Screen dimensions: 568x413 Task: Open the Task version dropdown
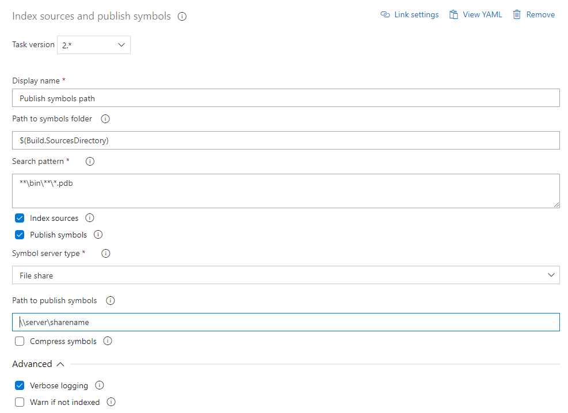(x=94, y=45)
